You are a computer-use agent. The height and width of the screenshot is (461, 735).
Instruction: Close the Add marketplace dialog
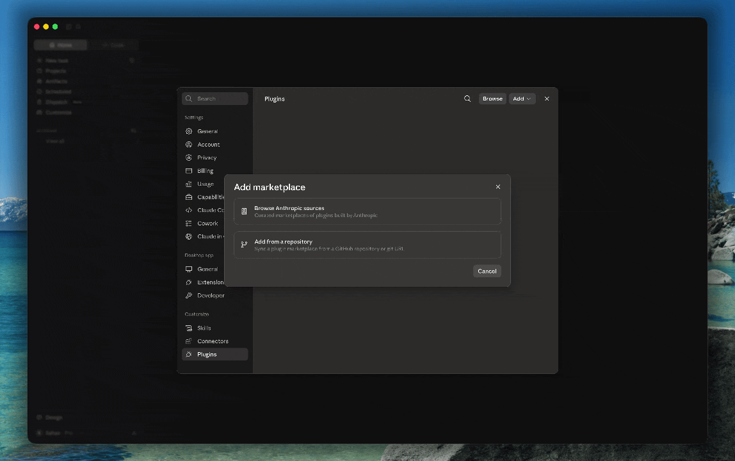(x=498, y=187)
